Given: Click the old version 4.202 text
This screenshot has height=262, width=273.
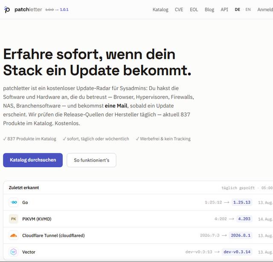Looking at the screenshot, I should (x=221, y=219).
